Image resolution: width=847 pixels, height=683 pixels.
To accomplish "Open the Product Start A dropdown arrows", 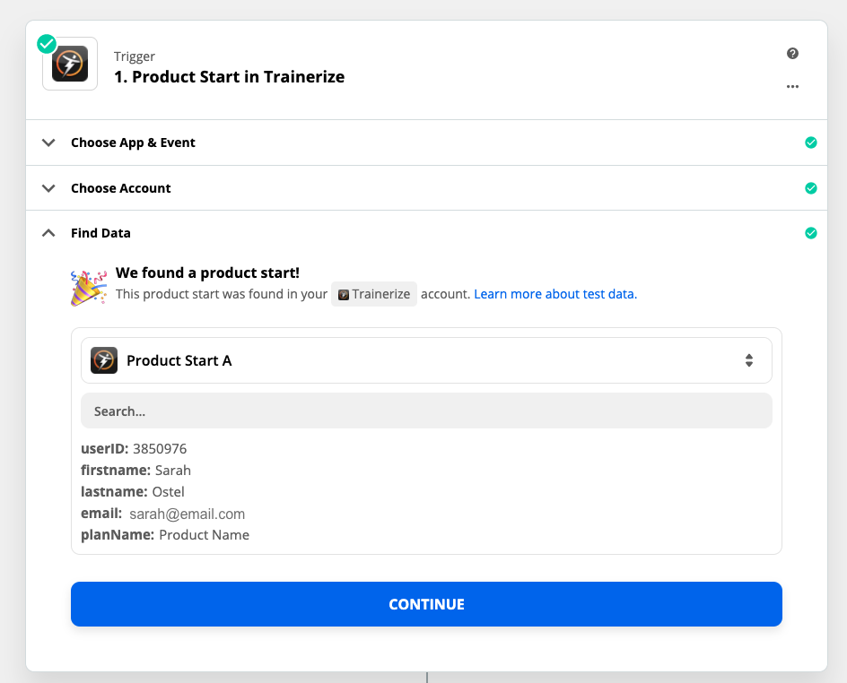I will (748, 360).
